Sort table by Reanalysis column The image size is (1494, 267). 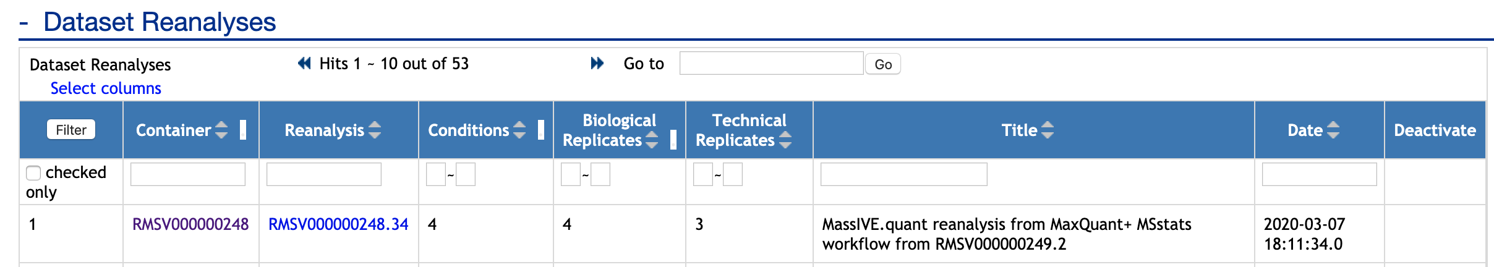coord(375,130)
